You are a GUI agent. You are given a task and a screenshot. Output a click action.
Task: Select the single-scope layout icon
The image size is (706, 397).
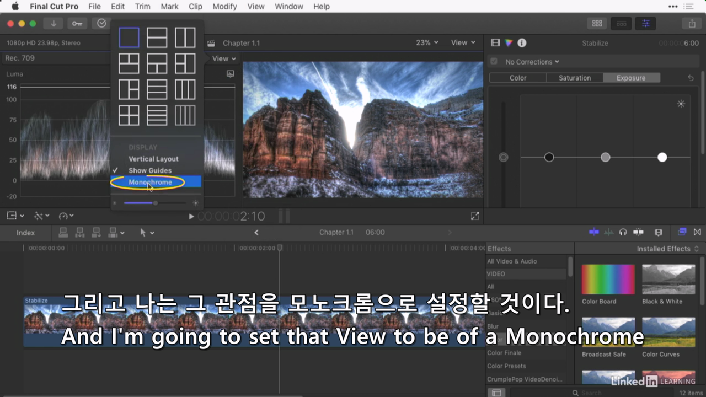pos(129,37)
